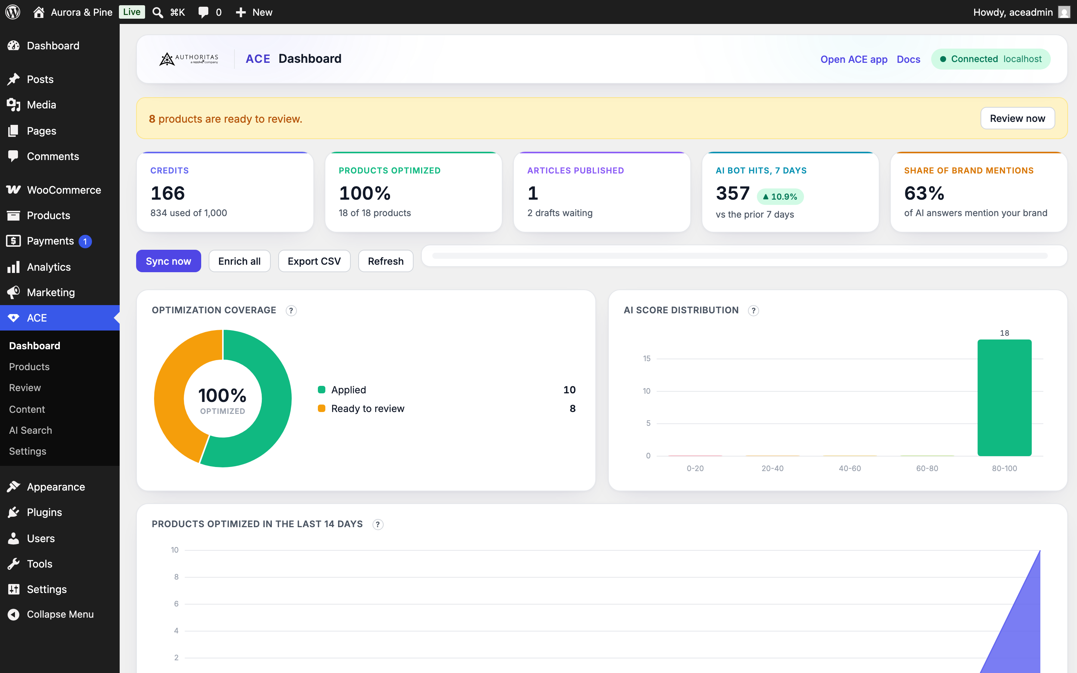Open ACE submenu item Settings
Screen dimensions: 1077x673
click(x=28, y=451)
